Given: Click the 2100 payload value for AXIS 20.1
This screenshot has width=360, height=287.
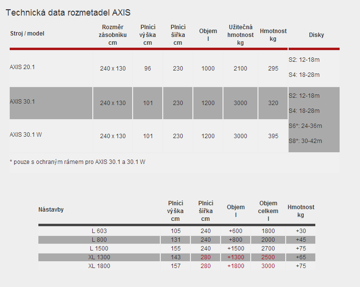Looking at the screenshot, I should [240, 69].
